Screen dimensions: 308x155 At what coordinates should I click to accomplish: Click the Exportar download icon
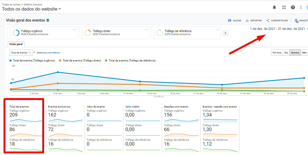point(247,20)
